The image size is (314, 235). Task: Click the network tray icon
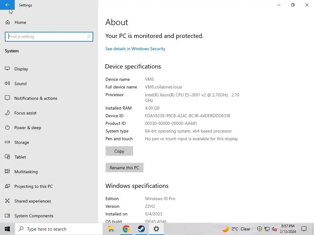pyautogui.click(x=267, y=229)
